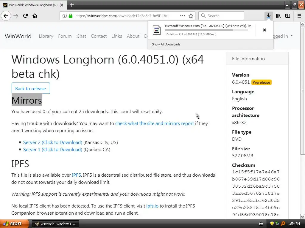Viewport: 305px width, 228px height.
Task: Click the File size value 527.06MB
Action: (242, 156)
